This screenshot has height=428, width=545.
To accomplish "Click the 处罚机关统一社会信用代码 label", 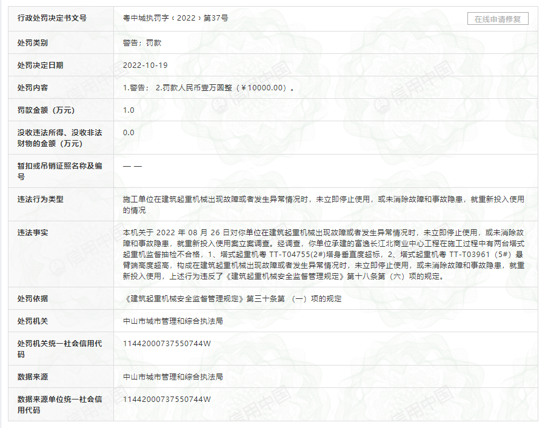I will (x=60, y=349).
